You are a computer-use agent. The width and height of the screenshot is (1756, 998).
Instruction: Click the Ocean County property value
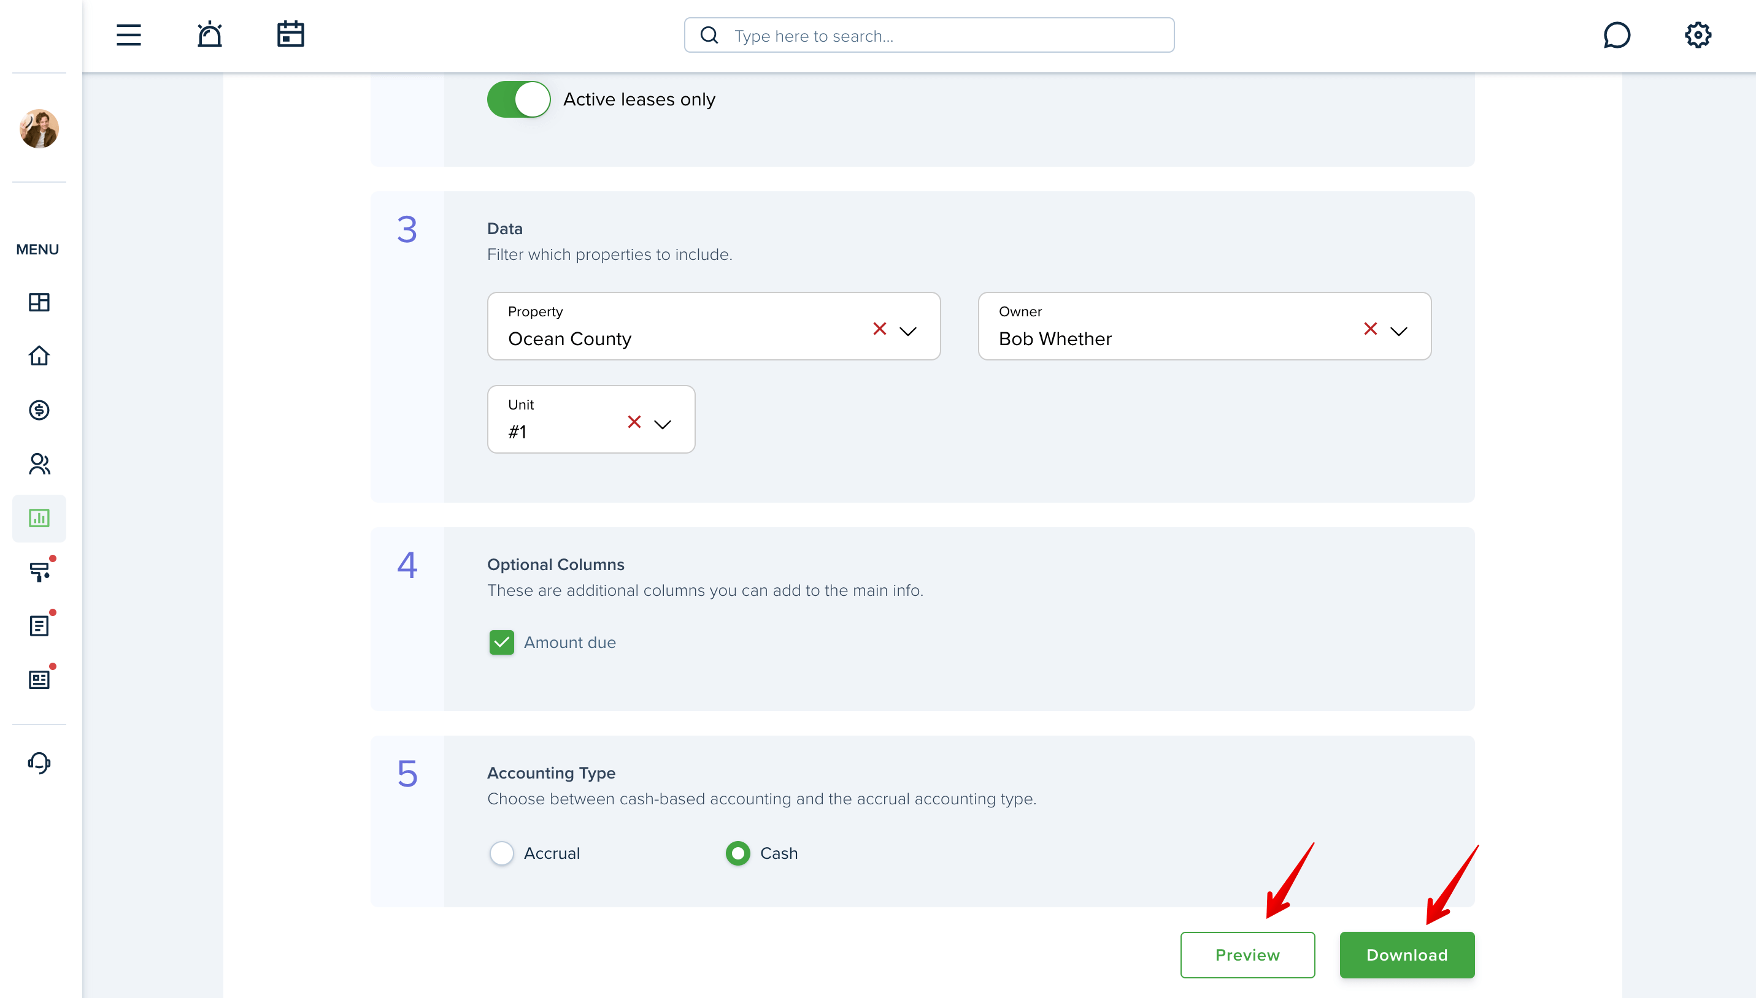pyautogui.click(x=569, y=338)
